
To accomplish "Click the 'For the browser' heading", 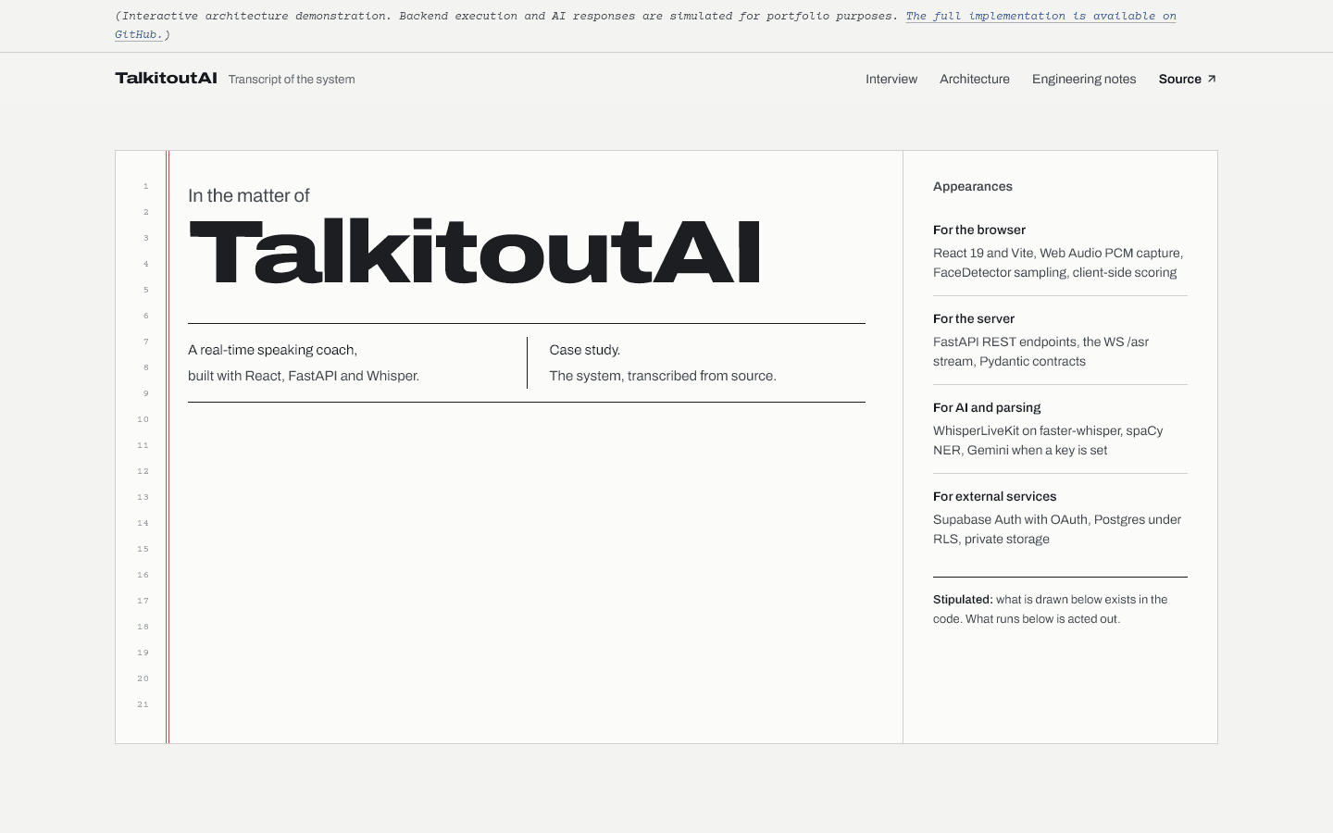I will pyautogui.click(x=979, y=230).
